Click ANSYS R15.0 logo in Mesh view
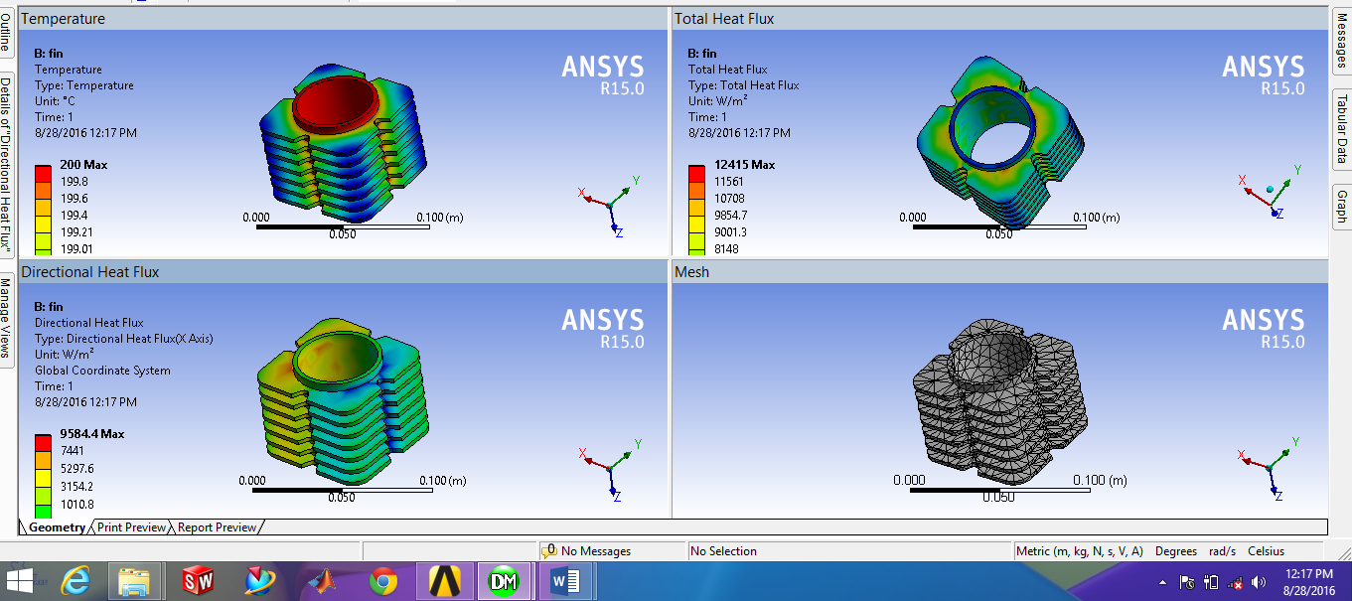The height and width of the screenshot is (601, 1352). 1262,328
